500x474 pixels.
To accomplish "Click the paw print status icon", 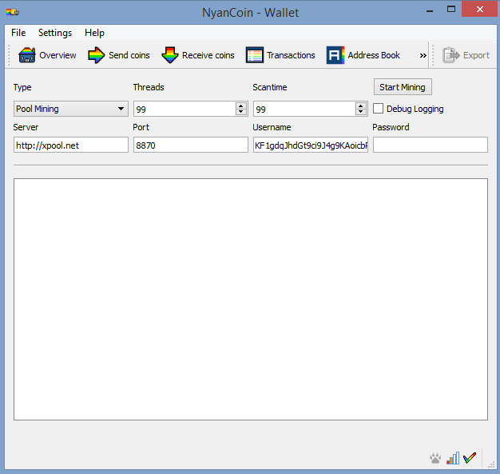I will pyautogui.click(x=435, y=458).
